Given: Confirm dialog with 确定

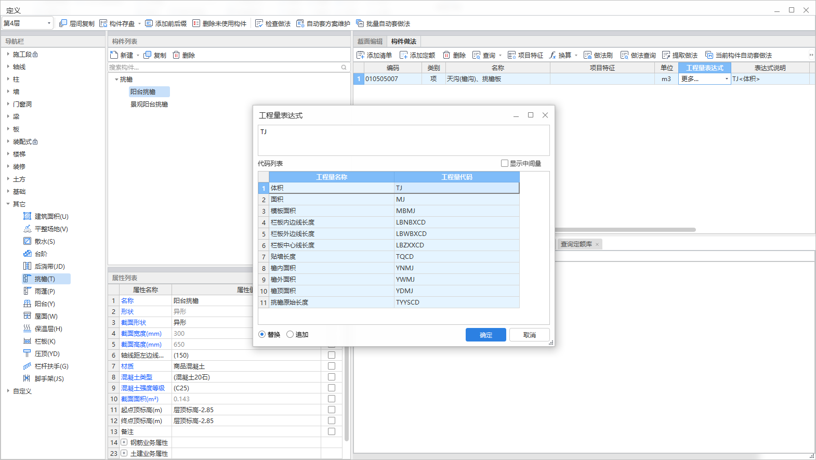Looking at the screenshot, I should point(486,335).
